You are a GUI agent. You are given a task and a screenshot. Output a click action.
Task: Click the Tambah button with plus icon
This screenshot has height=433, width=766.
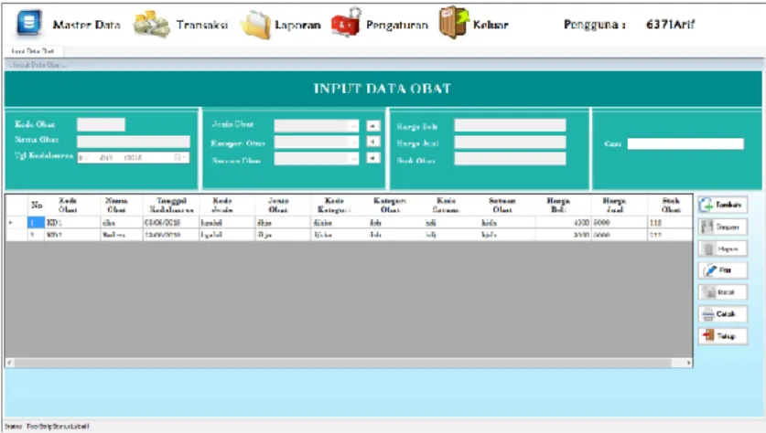tap(722, 205)
